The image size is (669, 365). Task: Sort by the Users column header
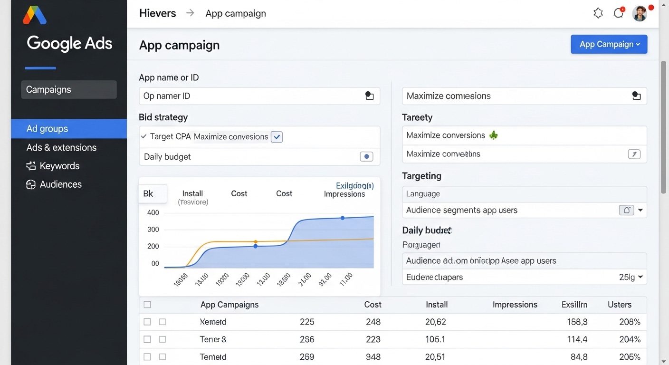pyautogui.click(x=620, y=305)
